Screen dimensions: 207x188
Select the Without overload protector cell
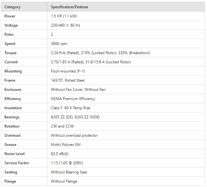pyautogui.click(x=74, y=135)
